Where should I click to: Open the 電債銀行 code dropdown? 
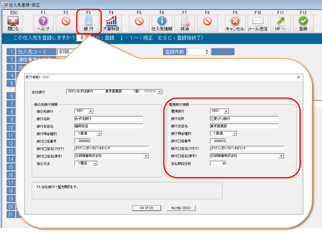click(x=226, y=111)
